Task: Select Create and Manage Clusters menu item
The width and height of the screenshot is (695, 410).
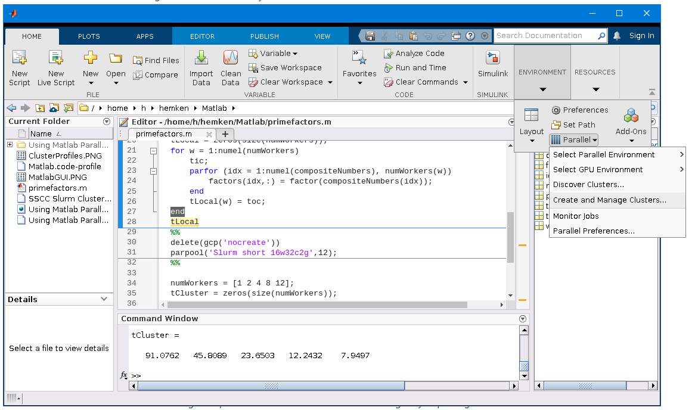Action: 609,200
